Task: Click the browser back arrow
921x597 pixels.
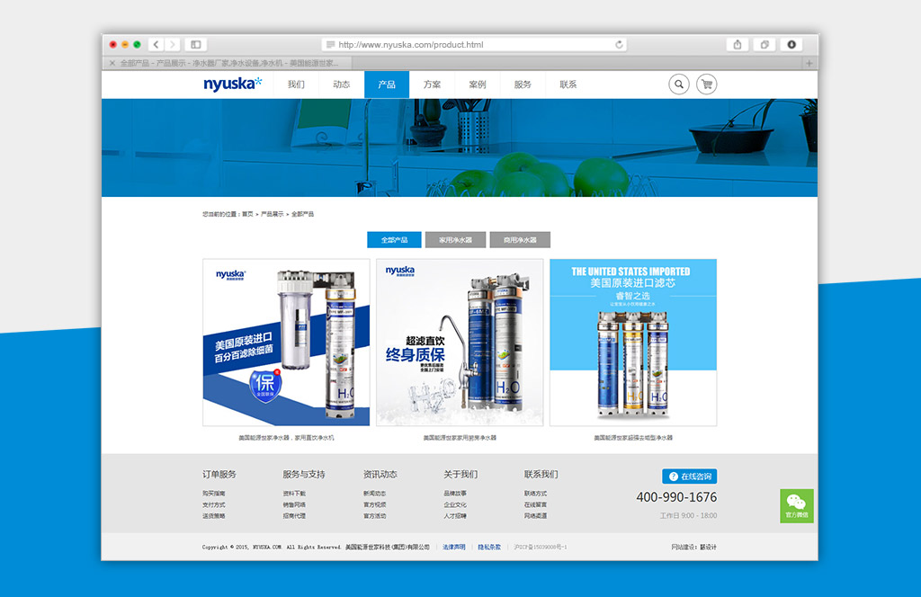Action: 156,44
